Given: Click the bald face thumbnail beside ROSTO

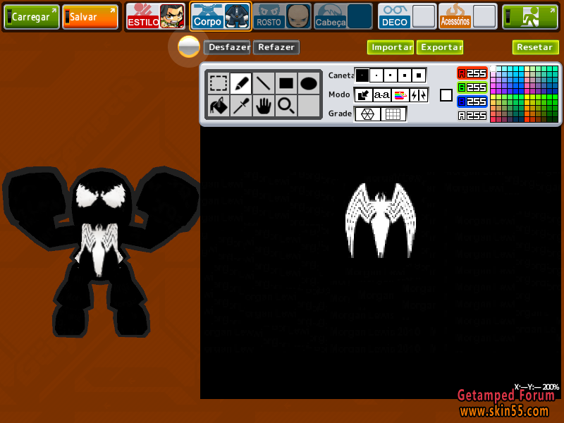Looking at the screenshot, I should (x=298, y=16).
